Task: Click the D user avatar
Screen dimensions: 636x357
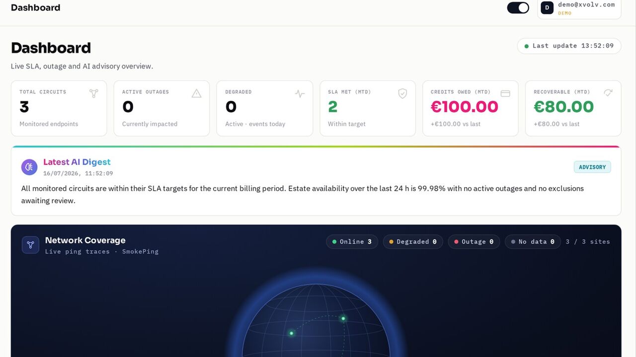Action: 547,8
